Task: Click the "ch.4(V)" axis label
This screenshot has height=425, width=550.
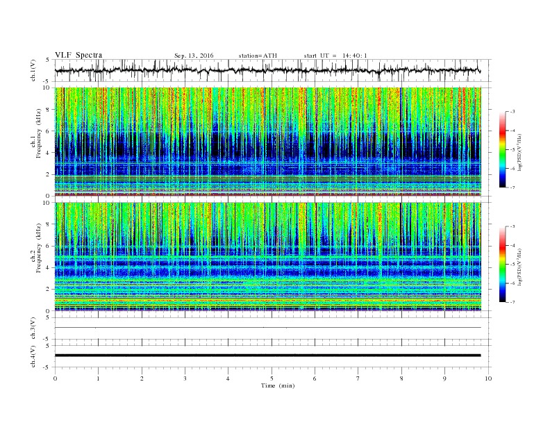Action: click(x=33, y=356)
